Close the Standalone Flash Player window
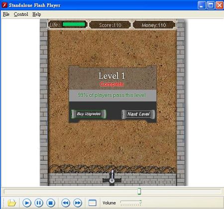This screenshot has height=209, width=224. point(220,5)
